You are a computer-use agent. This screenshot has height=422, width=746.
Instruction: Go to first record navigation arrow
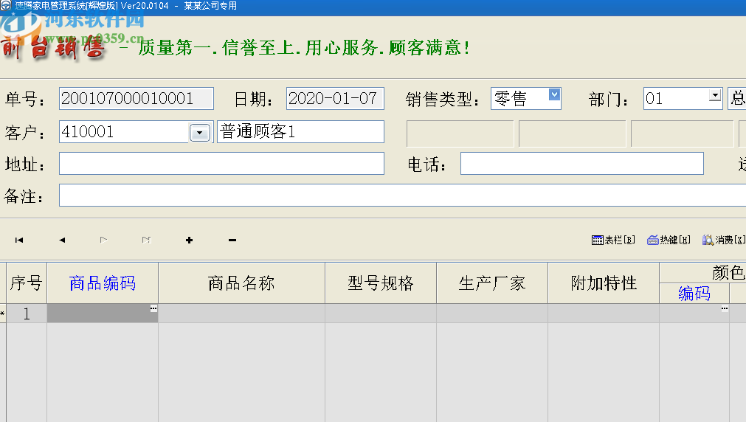[19, 240]
